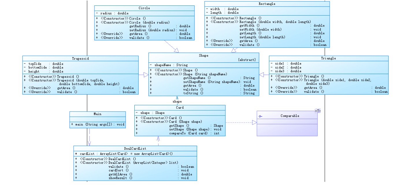Click the 'length : double' attribute in Rectangle
395x187 pixels.
[x=224, y=13]
